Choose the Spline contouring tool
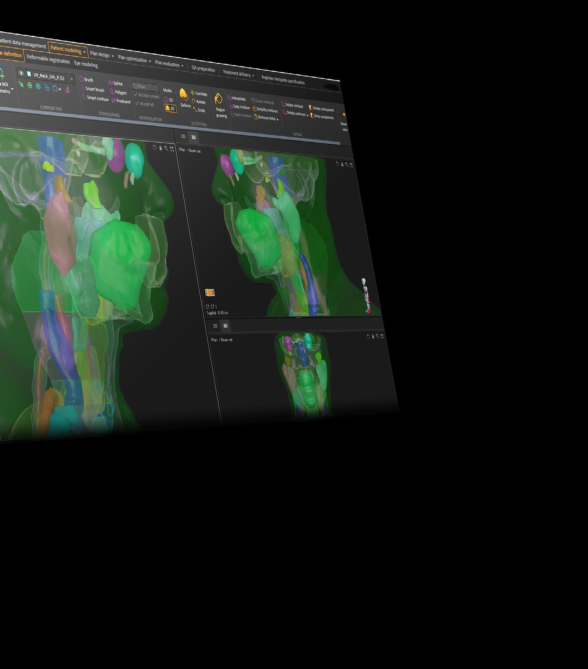588x669 pixels. 116,83
